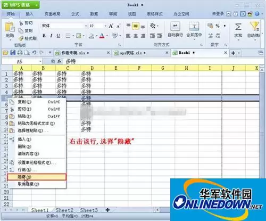Viewport: 266px width, 221px height.
Task: Click the currency number format icon
Action: (x=210, y=26)
